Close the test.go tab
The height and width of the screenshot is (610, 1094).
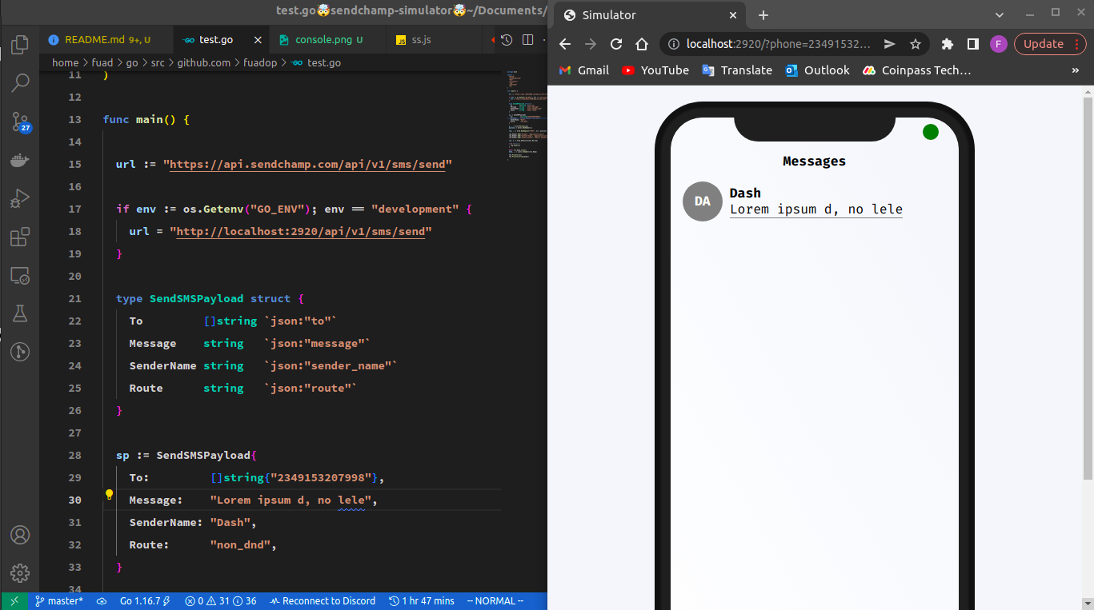click(258, 40)
